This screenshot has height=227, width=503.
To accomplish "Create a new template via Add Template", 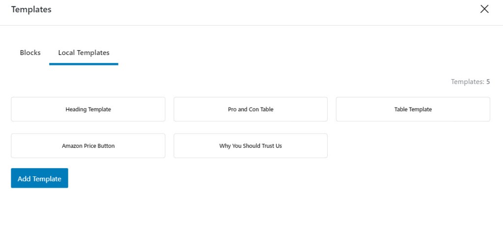I will click(x=39, y=178).
